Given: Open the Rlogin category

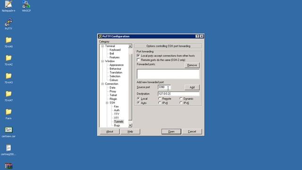Looking at the screenshot, I should point(113,99).
